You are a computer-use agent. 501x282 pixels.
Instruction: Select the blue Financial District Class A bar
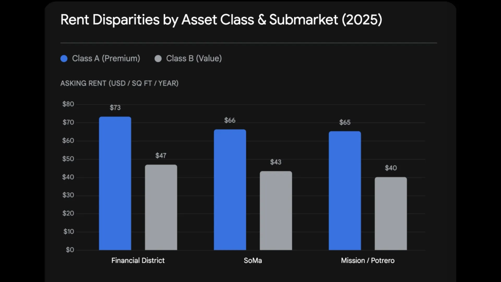[115, 183]
